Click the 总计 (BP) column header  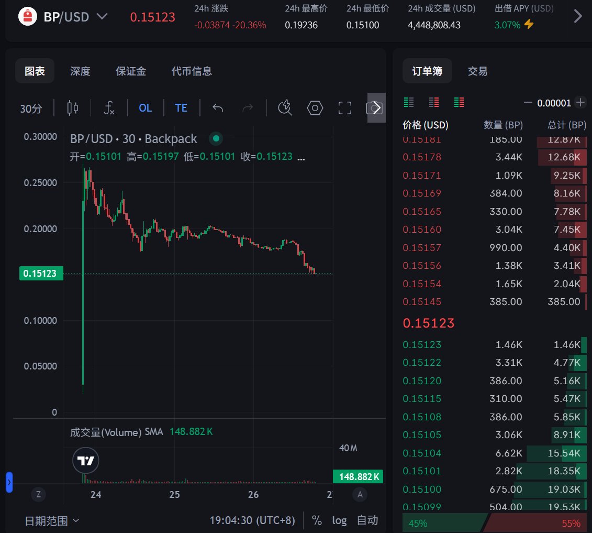[567, 125]
